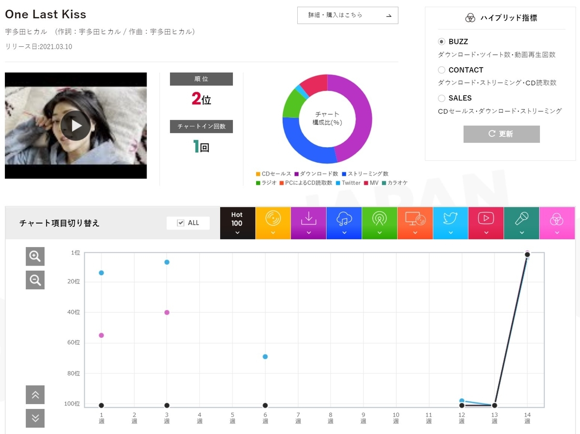
Task: Click the black point at week 13
Action: point(494,406)
